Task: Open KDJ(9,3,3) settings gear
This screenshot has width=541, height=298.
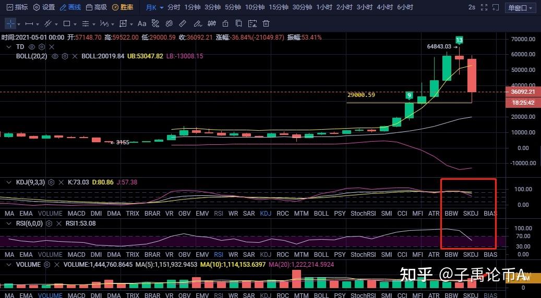Action: coord(51,182)
